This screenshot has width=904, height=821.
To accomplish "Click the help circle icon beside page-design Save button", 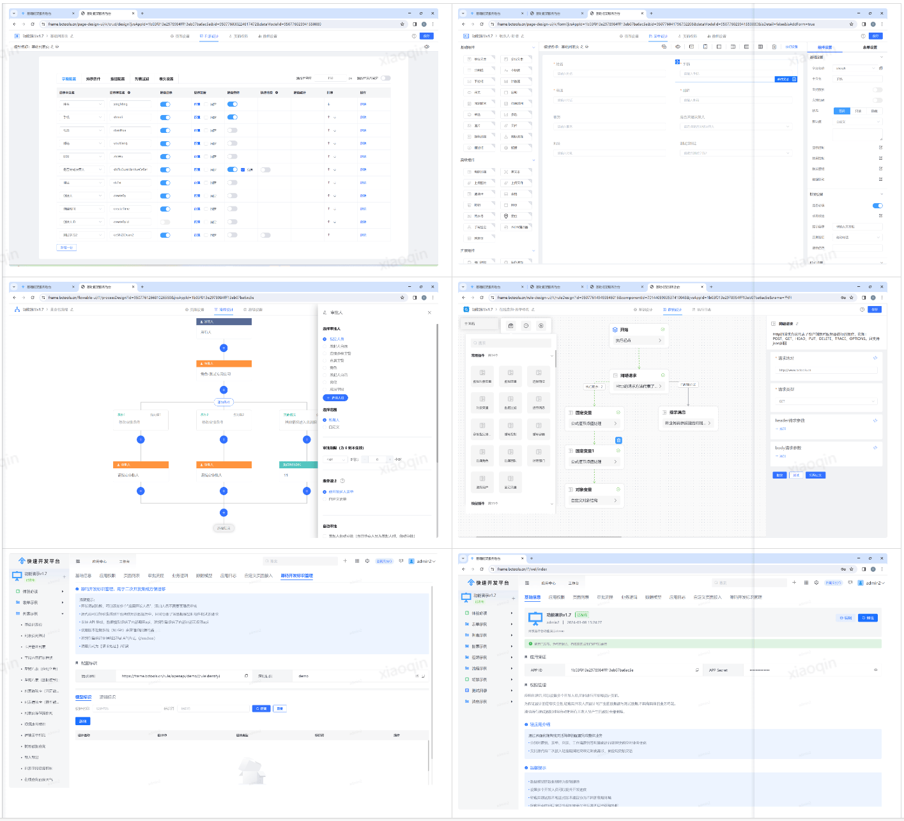I will (x=414, y=36).
